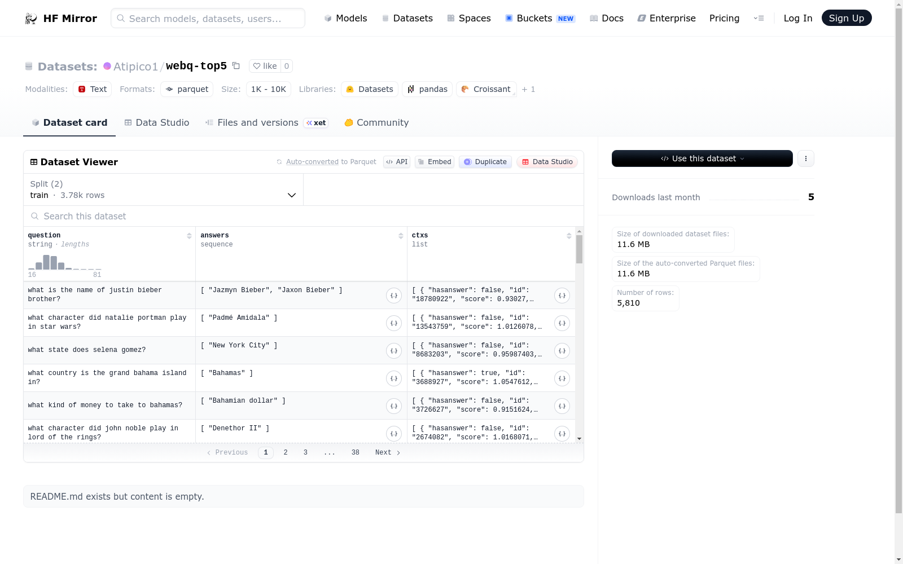Sort by the ctxs column
This screenshot has width=903, height=564.
coord(569,236)
